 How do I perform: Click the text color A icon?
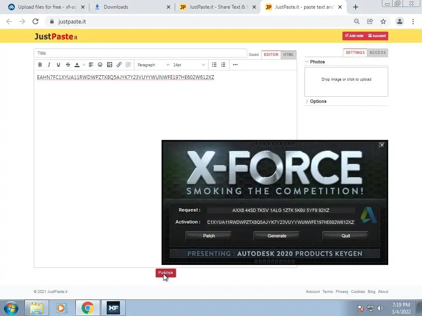77,65
